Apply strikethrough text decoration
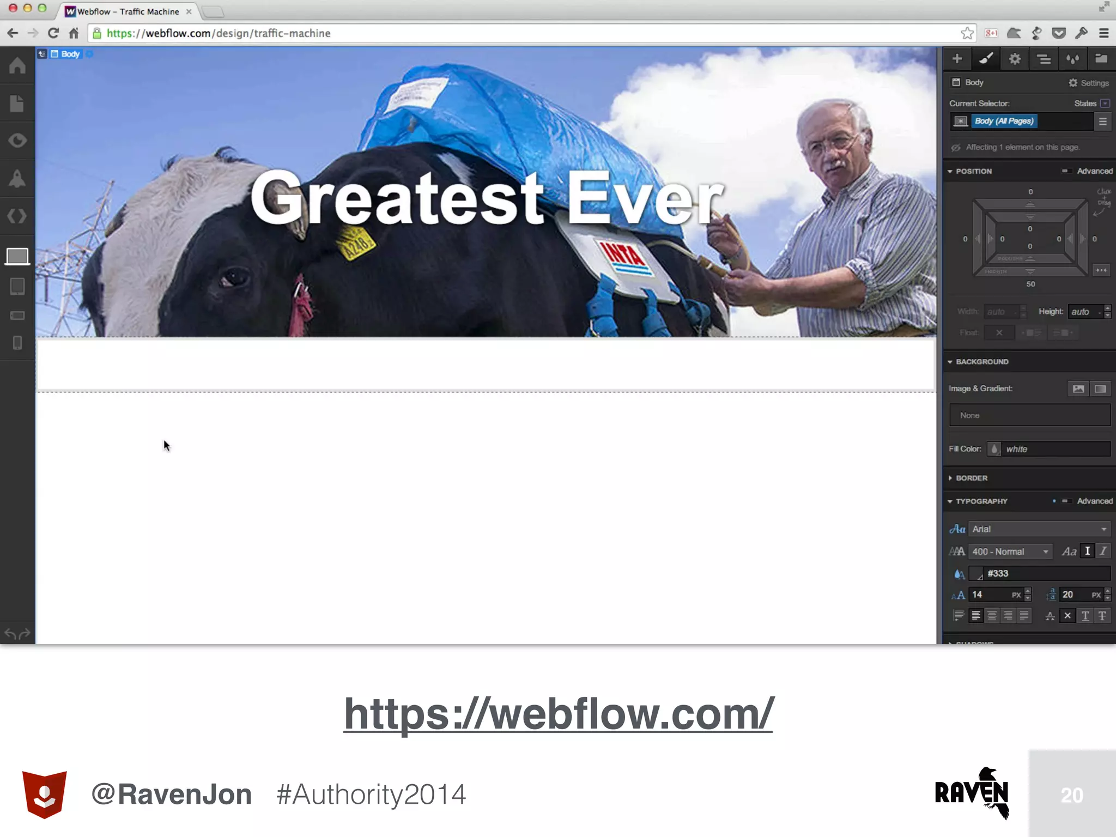The image size is (1116, 837). click(x=1102, y=616)
